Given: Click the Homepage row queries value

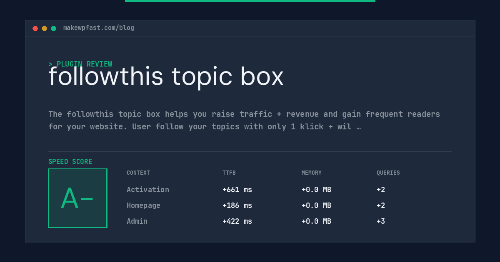Looking at the screenshot, I should pyautogui.click(x=381, y=205).
